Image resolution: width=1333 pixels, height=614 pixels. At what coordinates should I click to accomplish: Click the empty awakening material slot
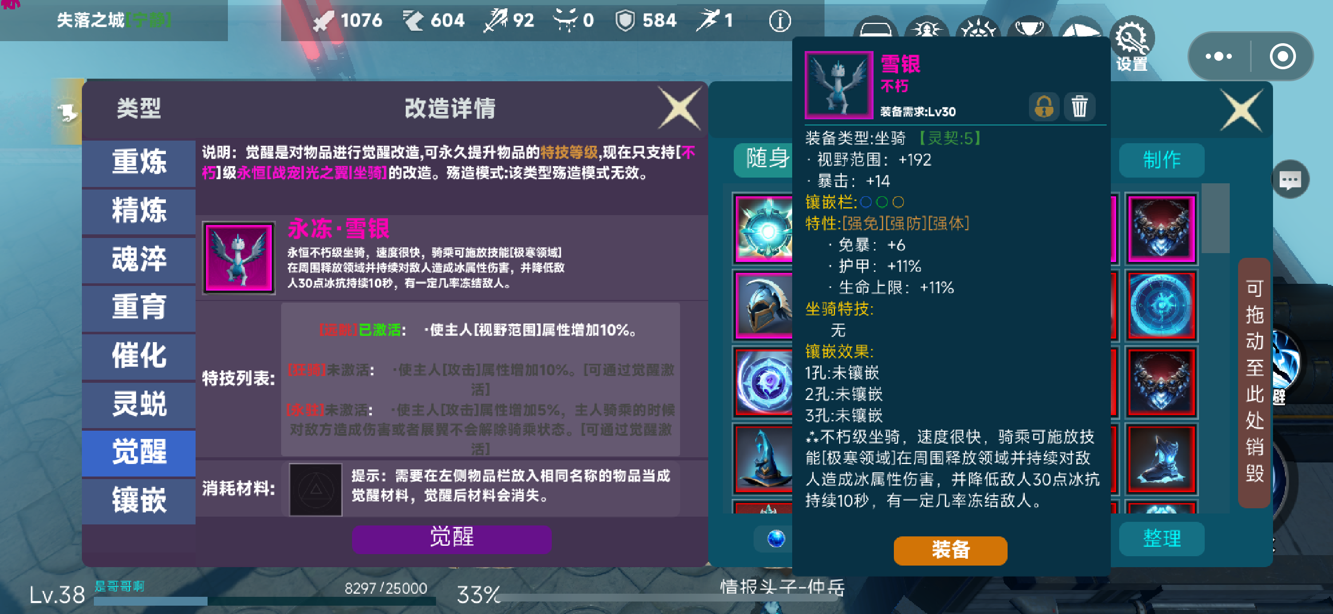tap(316, 490)
